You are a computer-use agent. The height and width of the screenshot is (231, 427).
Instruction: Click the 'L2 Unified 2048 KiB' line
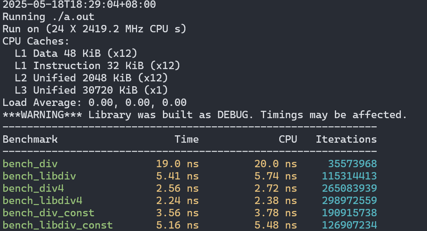tap(91, 78)
